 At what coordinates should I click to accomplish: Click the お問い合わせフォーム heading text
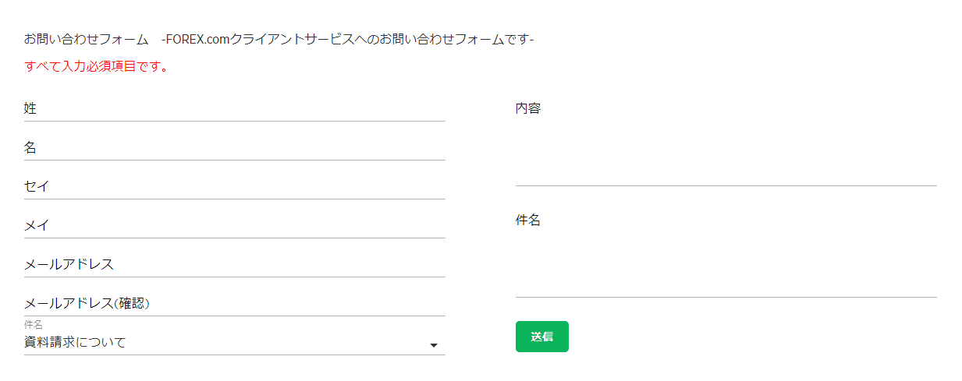pos(86,39)
